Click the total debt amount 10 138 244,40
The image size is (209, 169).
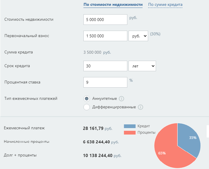[98, 155]
